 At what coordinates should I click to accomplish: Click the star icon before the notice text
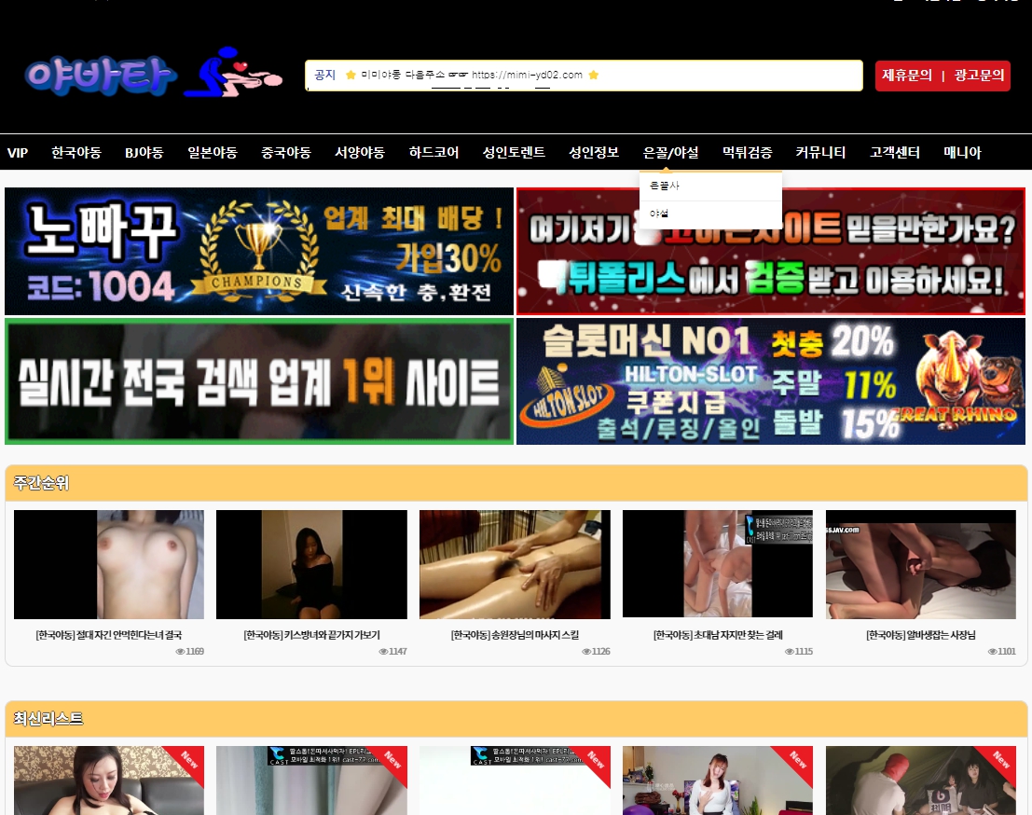(351, 76)
